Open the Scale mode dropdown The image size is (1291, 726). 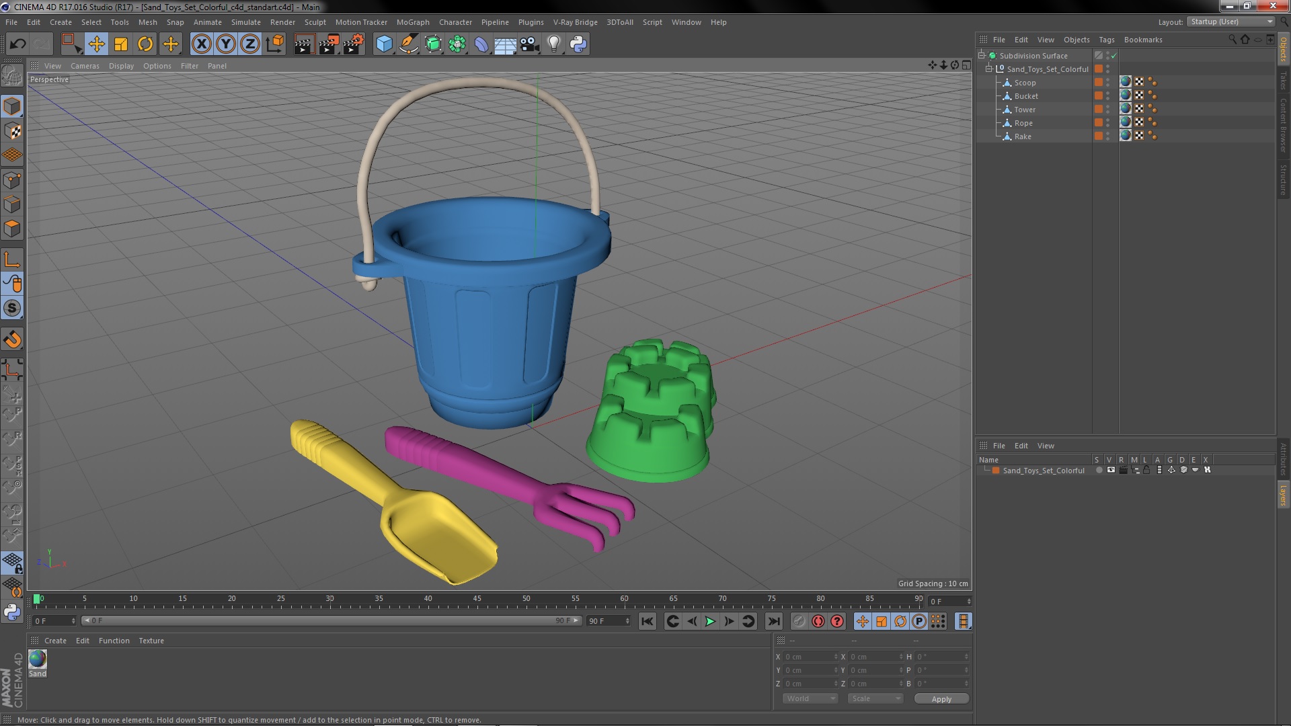tap(875, 699)
